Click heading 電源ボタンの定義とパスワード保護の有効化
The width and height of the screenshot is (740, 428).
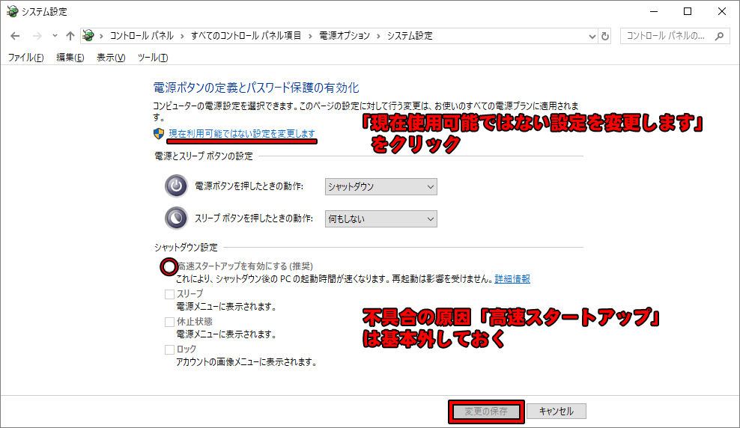coord(256,88)
